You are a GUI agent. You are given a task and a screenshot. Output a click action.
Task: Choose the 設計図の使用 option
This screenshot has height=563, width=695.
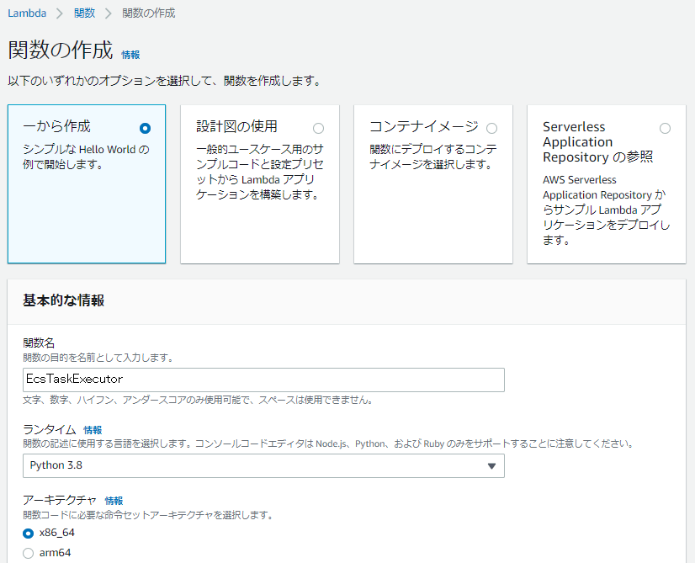pos(318,128)
